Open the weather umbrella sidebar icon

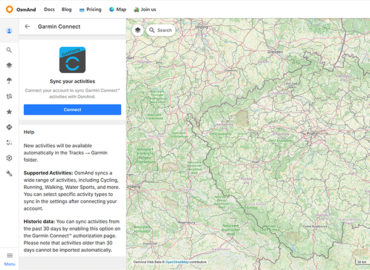[x=9, y=81]
